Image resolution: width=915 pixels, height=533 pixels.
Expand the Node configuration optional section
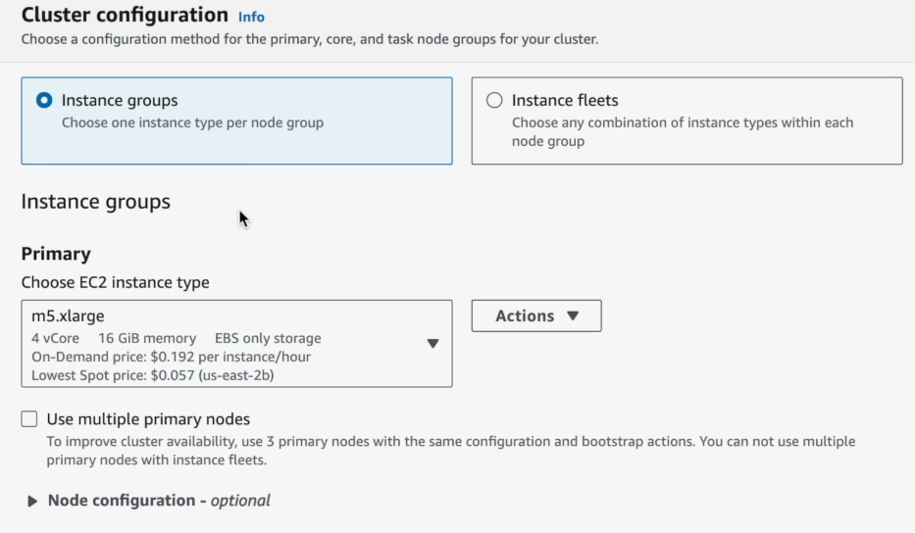tap(149, 501)
